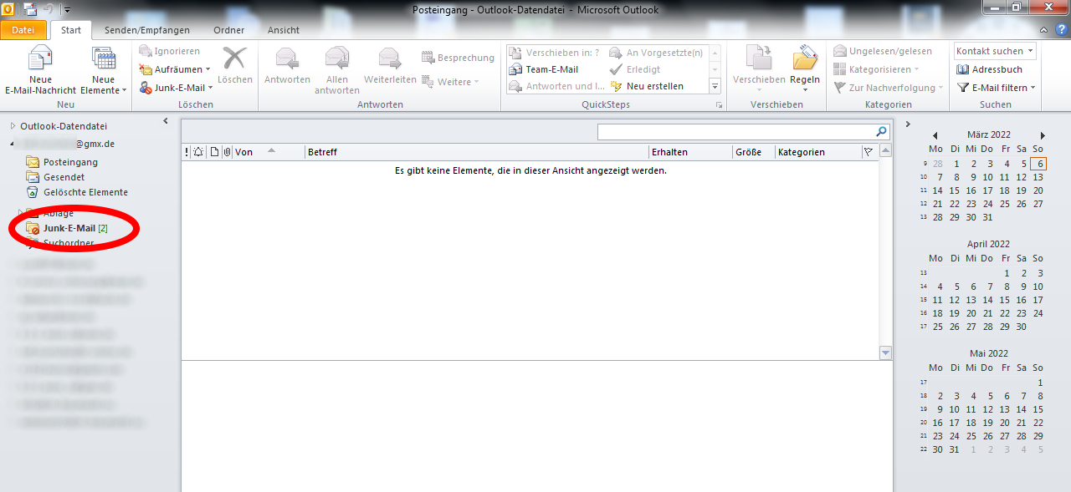Expand the Outlook-Datendatei tree node
The height and width of the screenshot is (492, 1071).
13,126
